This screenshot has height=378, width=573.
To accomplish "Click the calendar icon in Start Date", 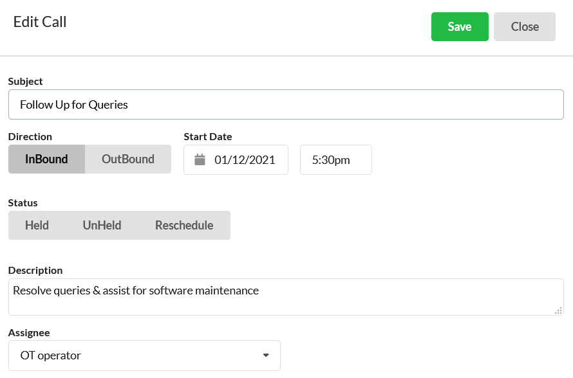I will click(x=200, y=160).
